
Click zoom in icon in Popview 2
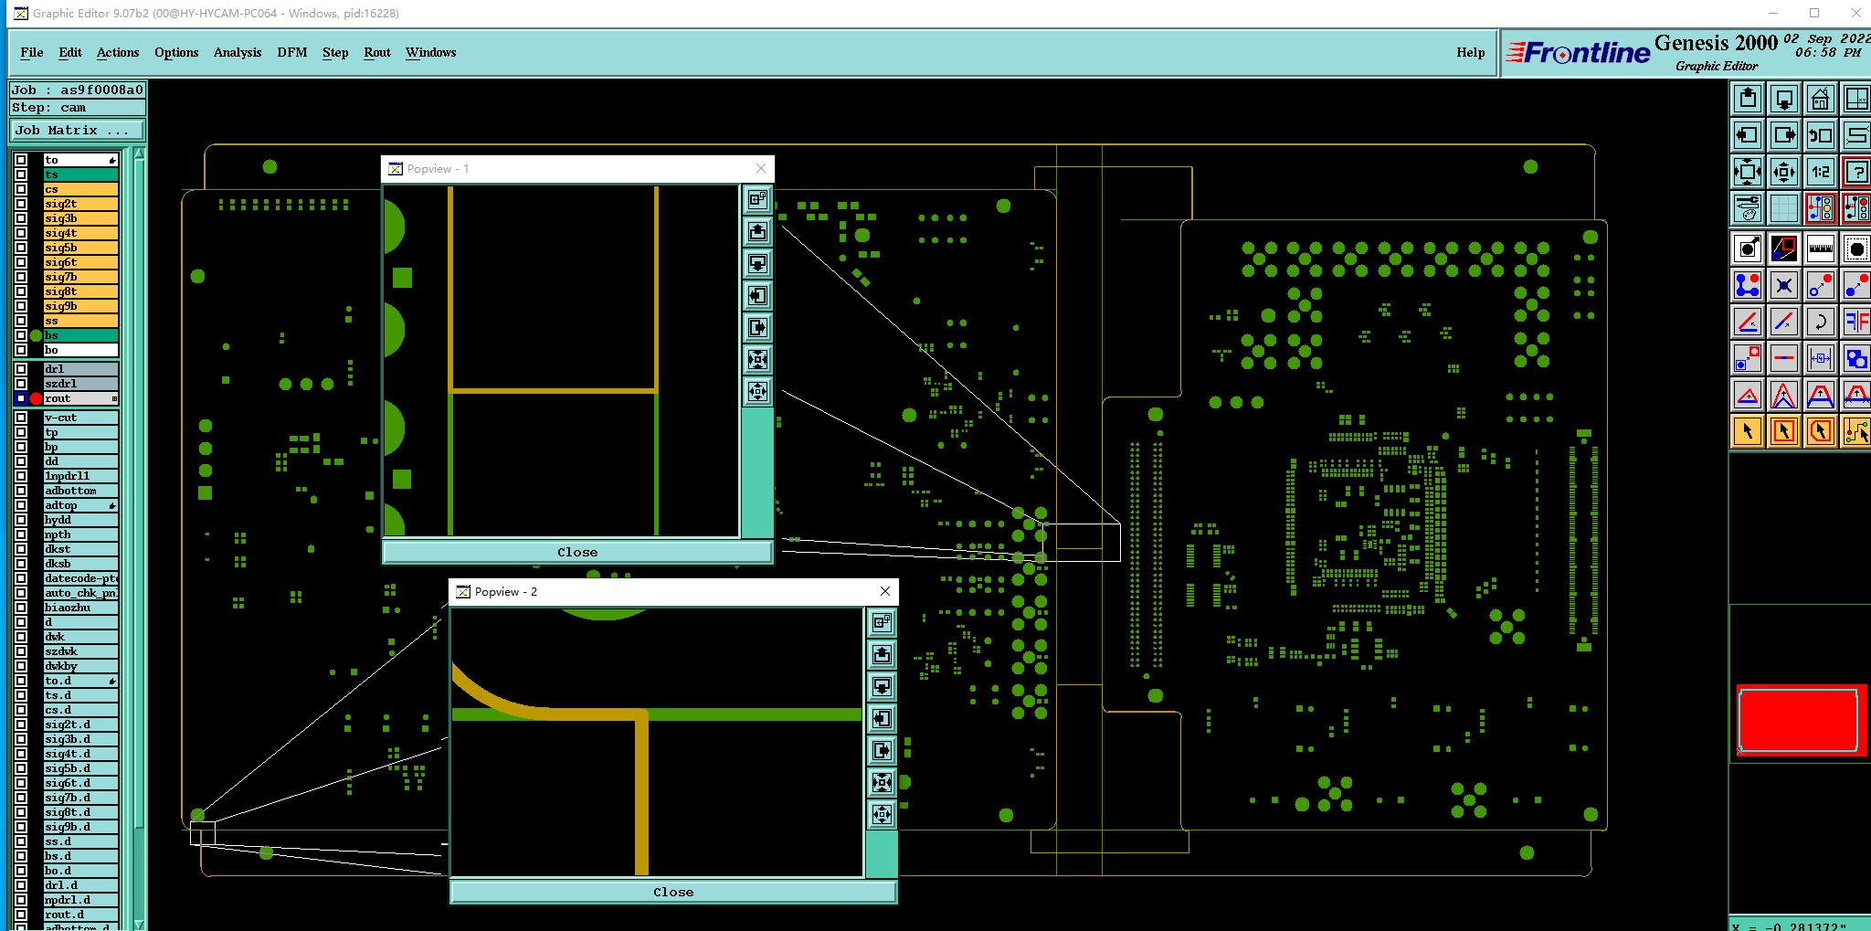pos(882,782)
